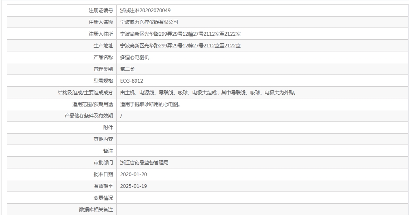Viewport: 409px width, 215px height.
Task: Click the 生产地址 label
Action: coord(103,46)
